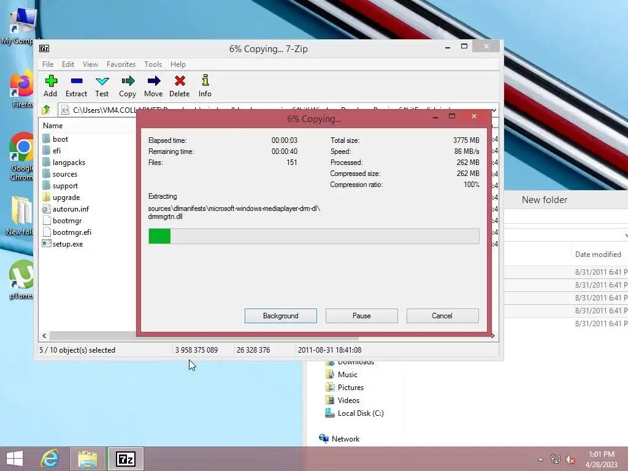This screenshot has width=628, height=471.
Task: Open the Google Chrome desktop shortcut
Action: [x=21, y=156]
